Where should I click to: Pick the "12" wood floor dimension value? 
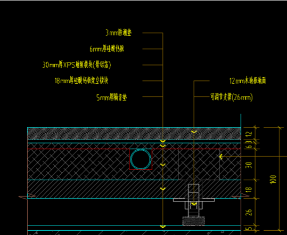[249, 134]
